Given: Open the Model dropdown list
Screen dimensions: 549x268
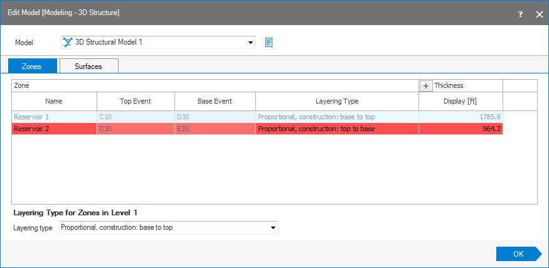Looking at the screenshot, I should click(x=251, y=43).
